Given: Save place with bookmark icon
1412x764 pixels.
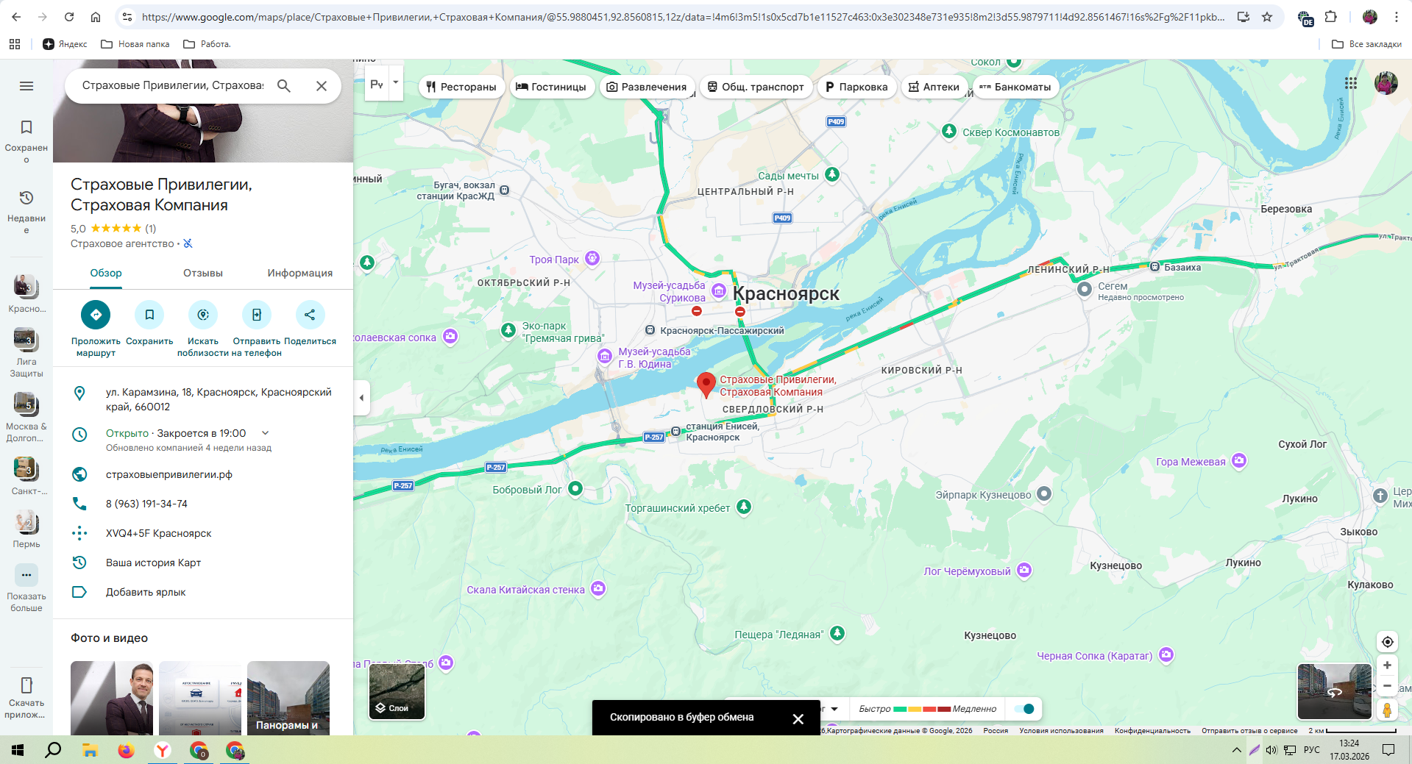Looking at the screenshot, I should pyautogui.click(x=149, y=315).
